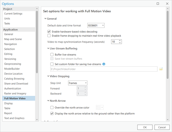This screenshot has width=172, height=132.
Task: Click OK to apply options
Action: click(145, 127)
